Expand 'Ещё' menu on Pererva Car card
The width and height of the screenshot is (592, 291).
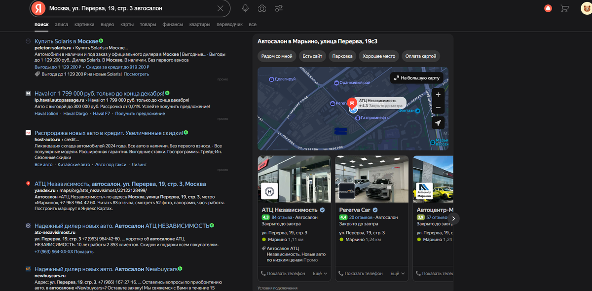tap(398, 273)
